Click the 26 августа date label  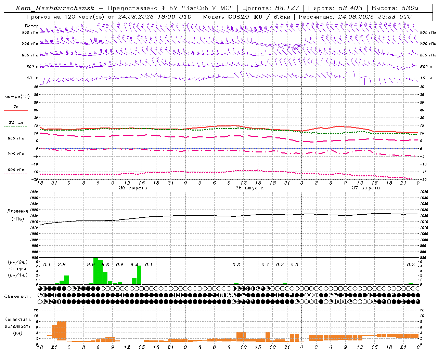(249, 188)
